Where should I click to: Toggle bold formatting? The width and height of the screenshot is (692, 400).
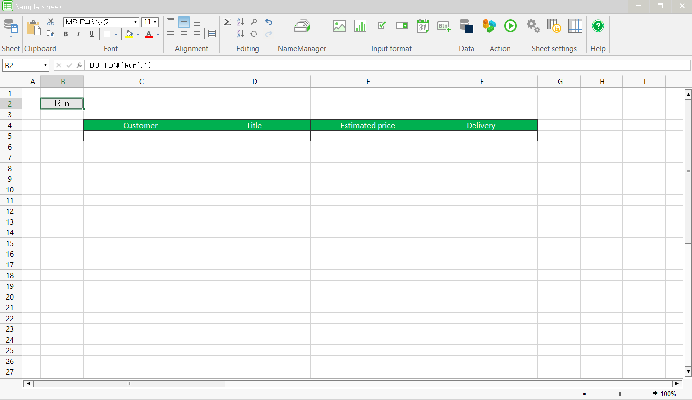pos(66,34)
